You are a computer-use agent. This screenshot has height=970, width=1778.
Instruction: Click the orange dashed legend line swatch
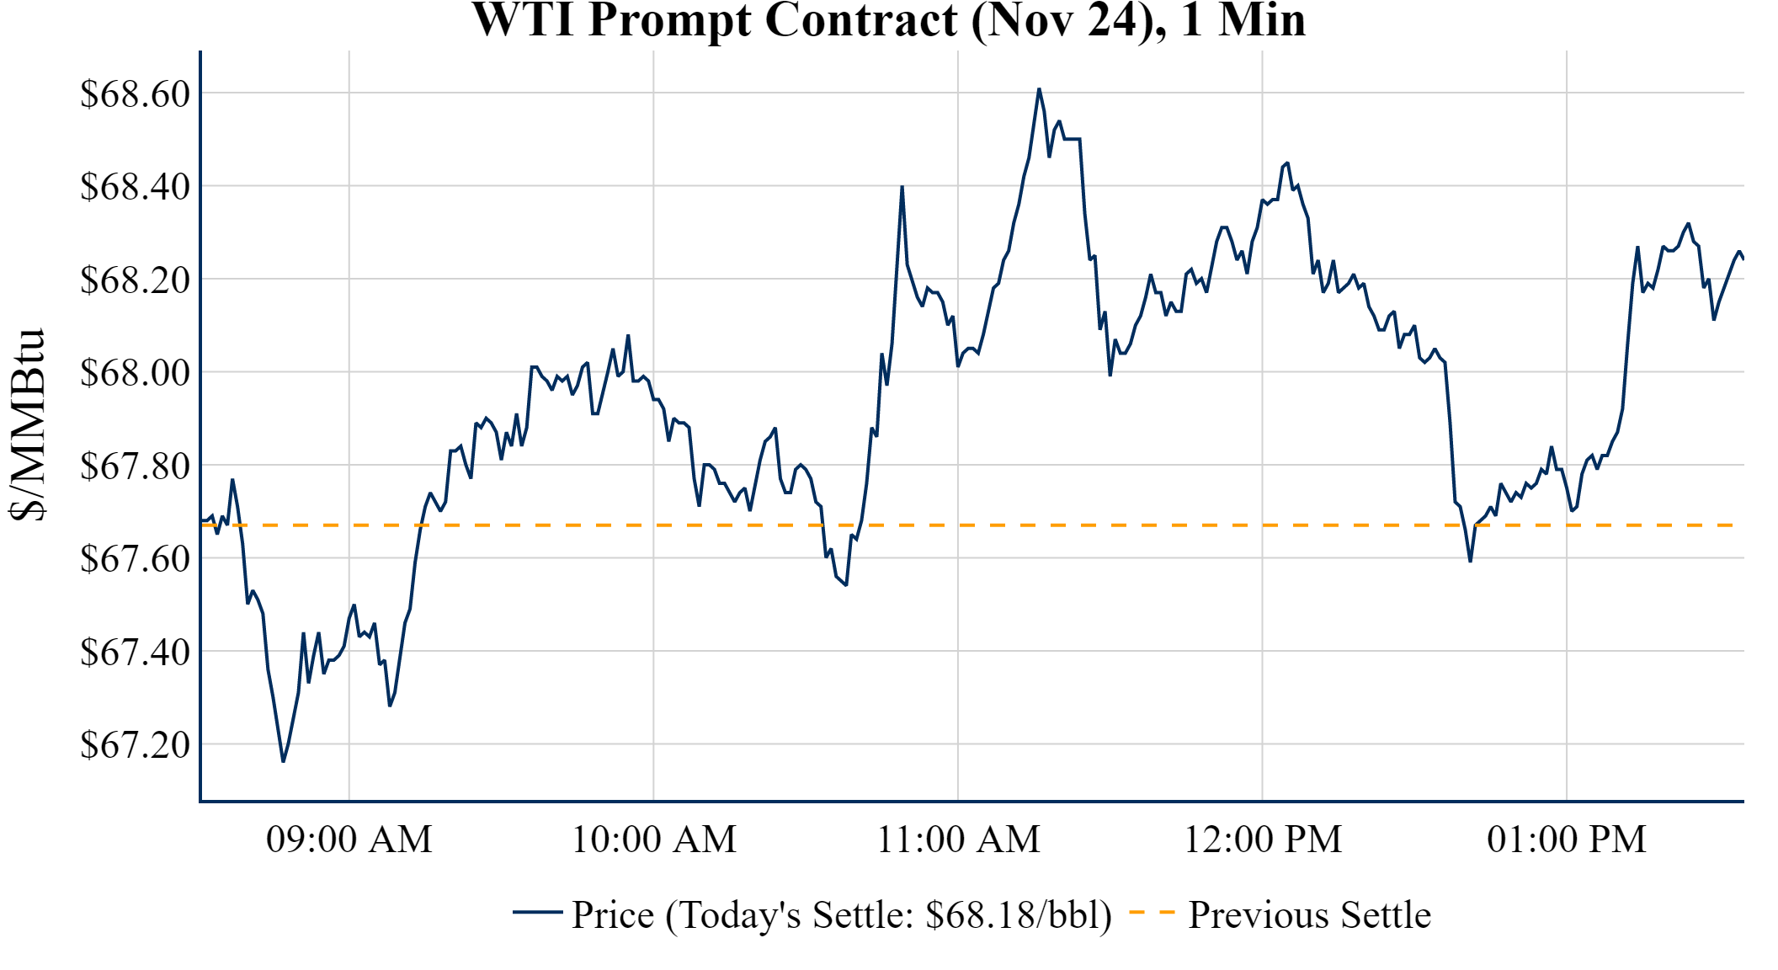(x=1152, y=912)
